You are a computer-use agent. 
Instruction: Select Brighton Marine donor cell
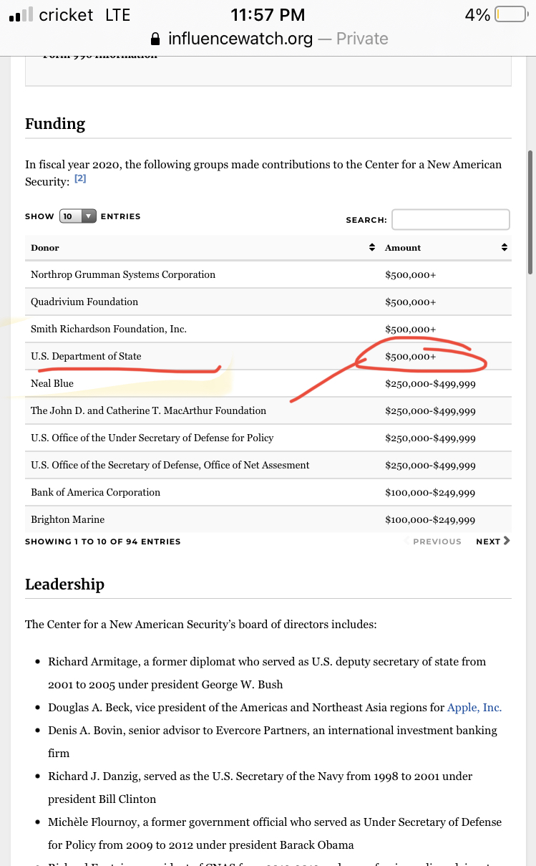(68, 519)
